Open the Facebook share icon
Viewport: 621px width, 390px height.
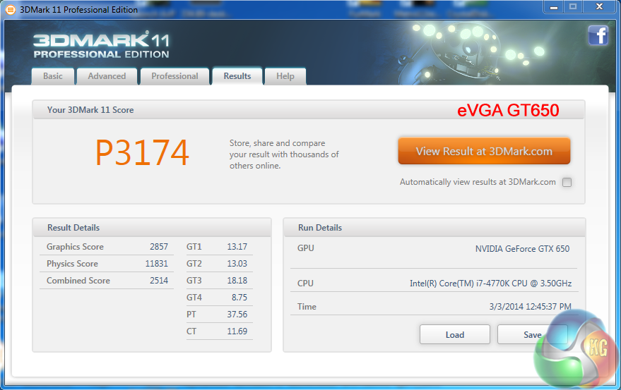[598, 35]
